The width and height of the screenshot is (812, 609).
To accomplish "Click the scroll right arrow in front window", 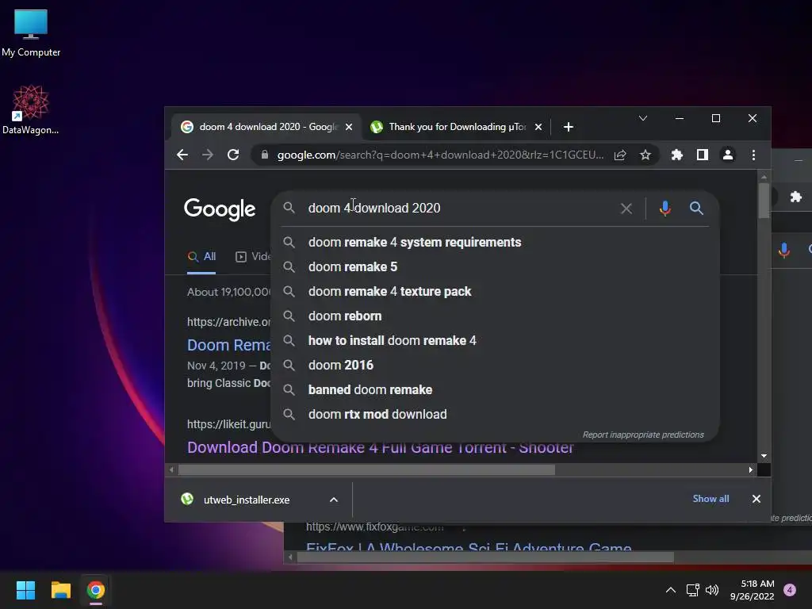I will point(750,469).
